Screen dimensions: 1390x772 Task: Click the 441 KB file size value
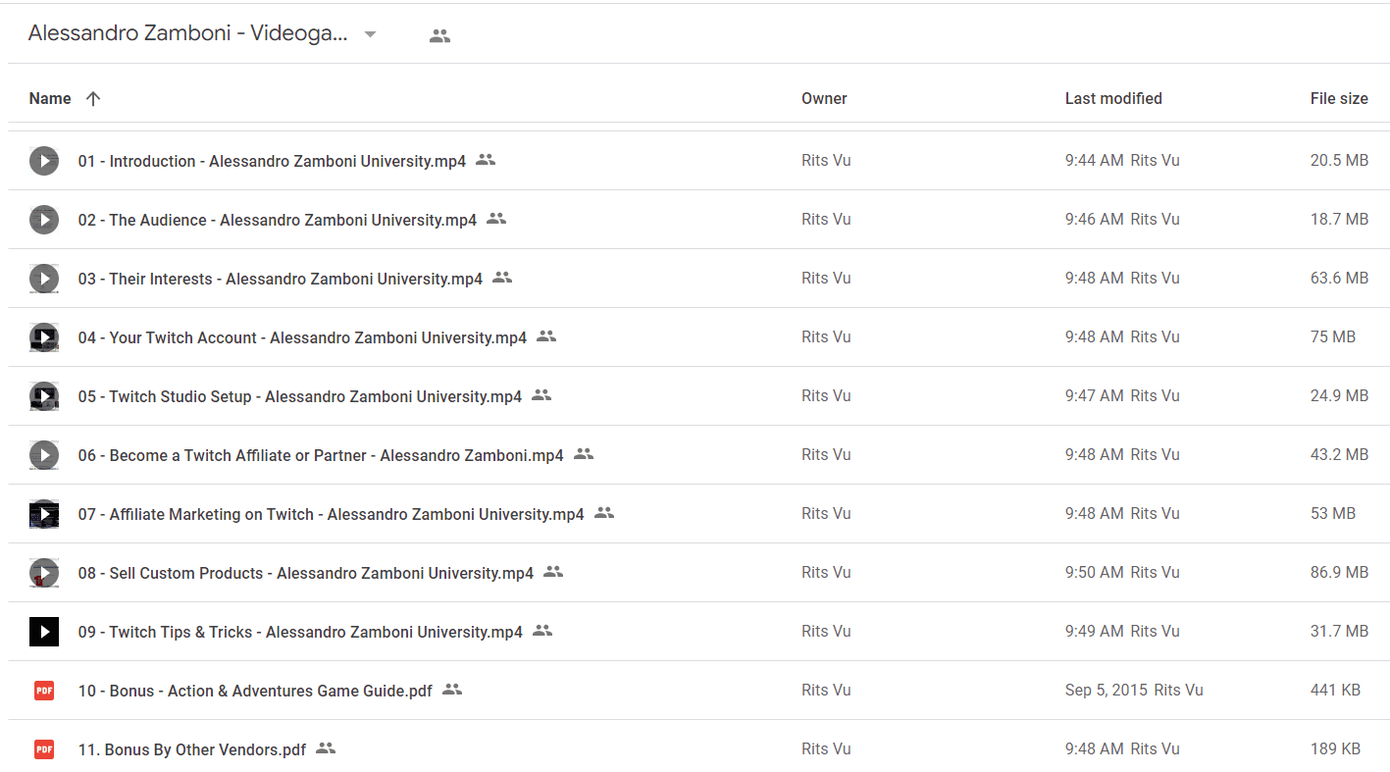click(x=1335, y=690)
